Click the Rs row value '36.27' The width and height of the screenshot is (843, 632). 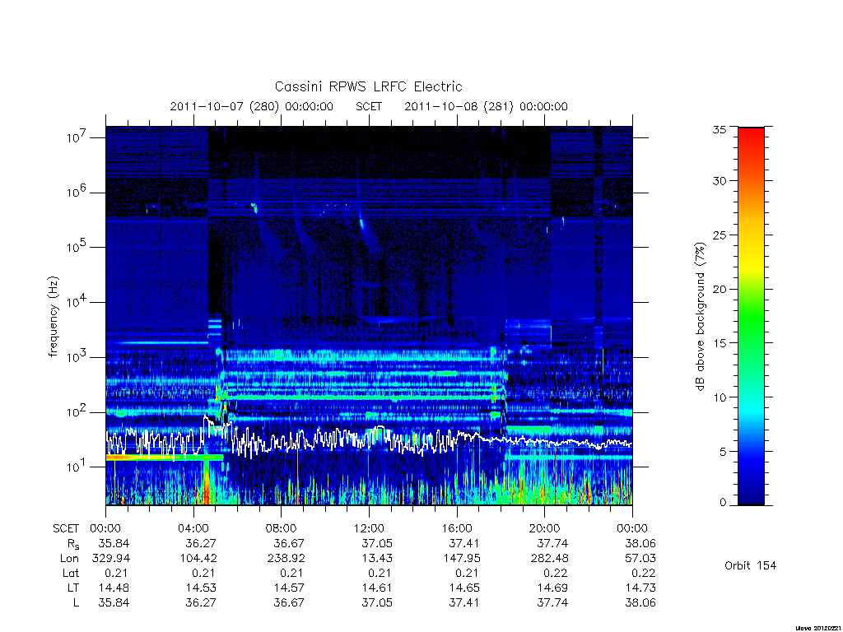click(201, 543)
